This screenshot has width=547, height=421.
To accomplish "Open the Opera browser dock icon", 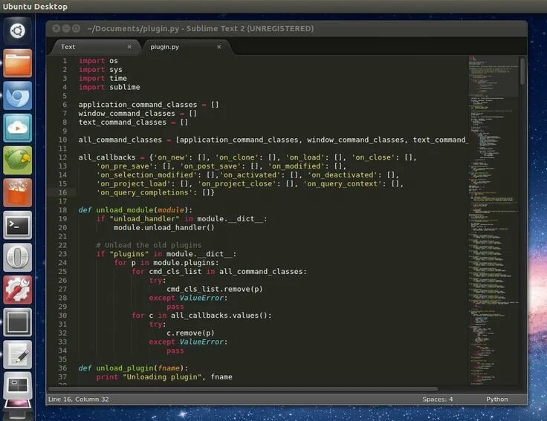I will (17, 258).
